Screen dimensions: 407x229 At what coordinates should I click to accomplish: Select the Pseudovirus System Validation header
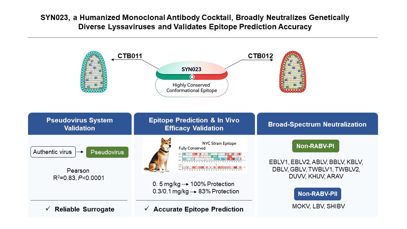pos(80,124)
